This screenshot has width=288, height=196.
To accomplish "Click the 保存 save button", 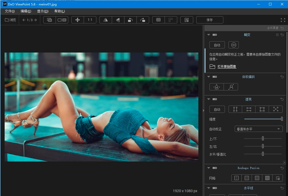I will (x=209, y=20).
